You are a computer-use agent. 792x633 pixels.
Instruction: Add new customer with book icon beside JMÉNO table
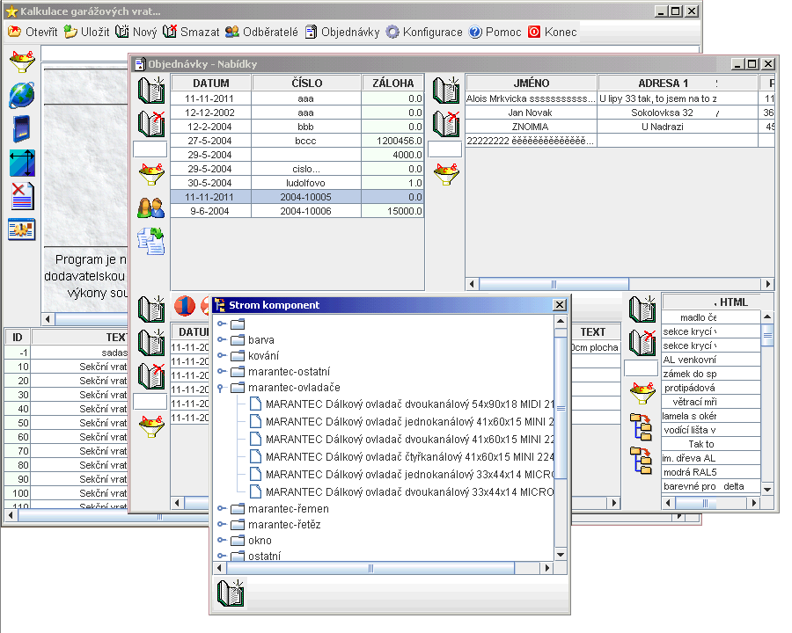[446, 91]
